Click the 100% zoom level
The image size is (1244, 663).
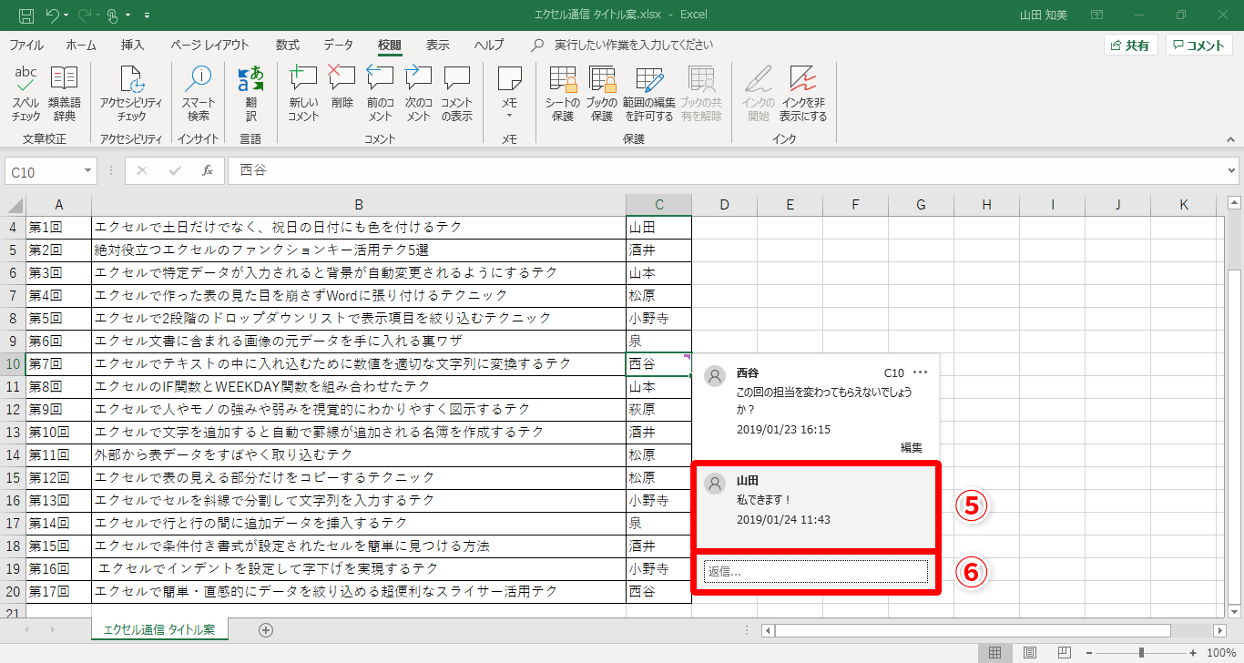[x=1220, y=652]
